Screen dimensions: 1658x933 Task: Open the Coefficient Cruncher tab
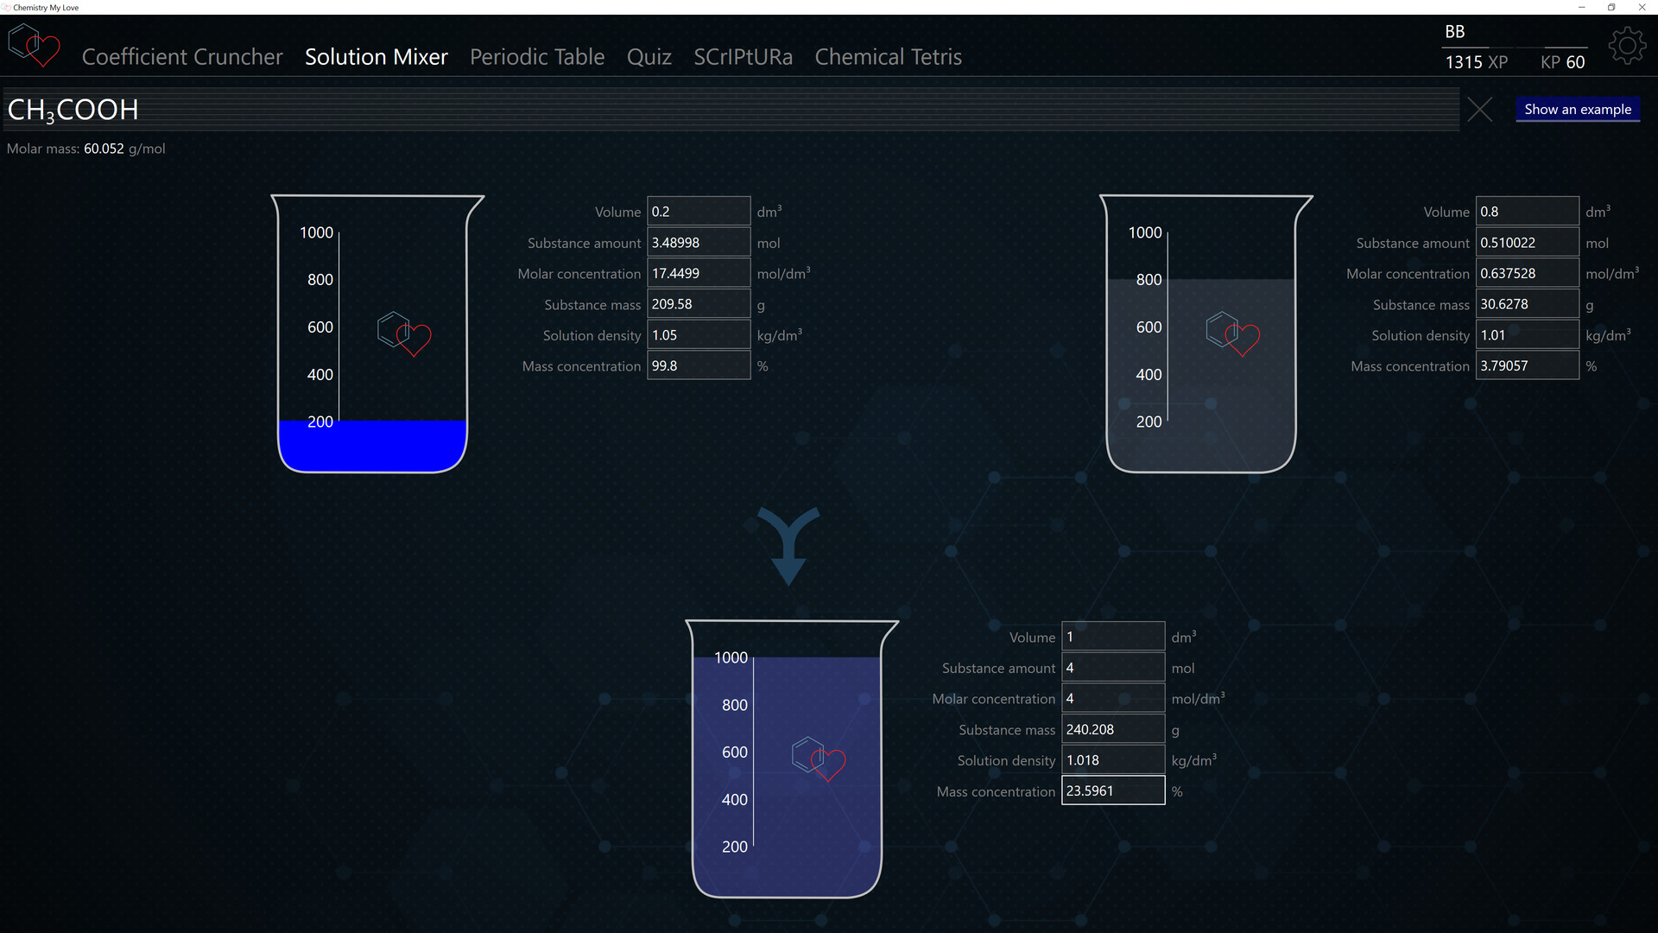(x=182, y=57)
